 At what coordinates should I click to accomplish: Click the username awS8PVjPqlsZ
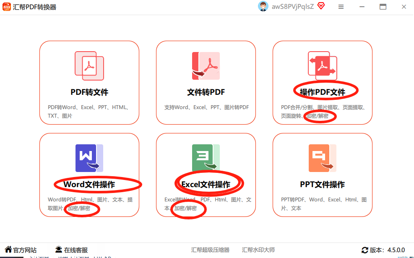[293, 7]
